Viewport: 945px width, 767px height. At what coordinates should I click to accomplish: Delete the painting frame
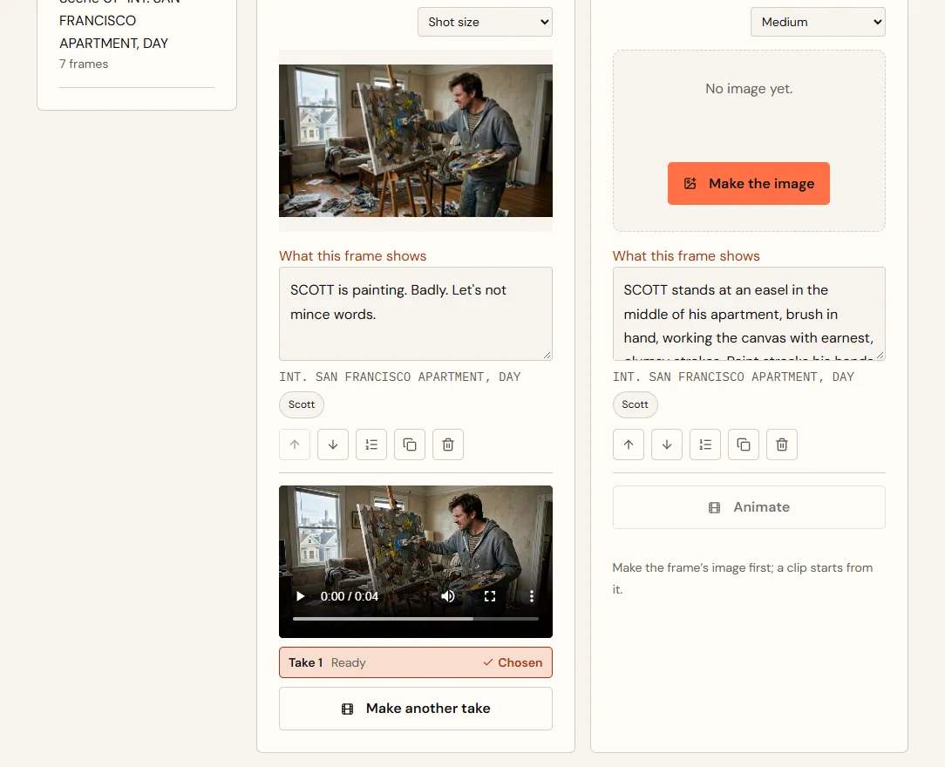click(448, 445)
